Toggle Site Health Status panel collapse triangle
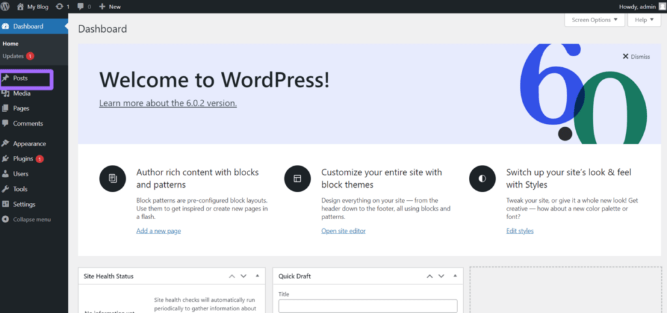The width and height of the screenshot is (667, 313). [257, 276]
